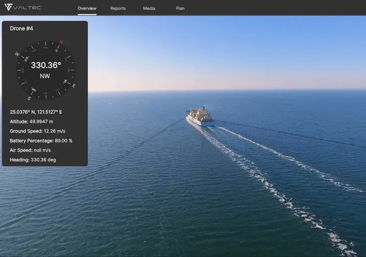Click the Drone #4 panel title

(x=21, y=29)
